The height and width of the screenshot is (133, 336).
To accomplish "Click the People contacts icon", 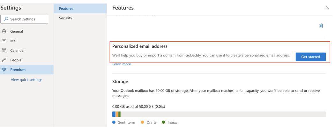I will click(x=4, y=60).
